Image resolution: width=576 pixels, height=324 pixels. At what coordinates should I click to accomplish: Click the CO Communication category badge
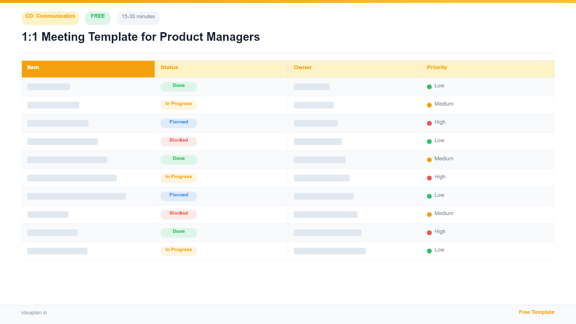pyautogui.click(x=50, y=18)
